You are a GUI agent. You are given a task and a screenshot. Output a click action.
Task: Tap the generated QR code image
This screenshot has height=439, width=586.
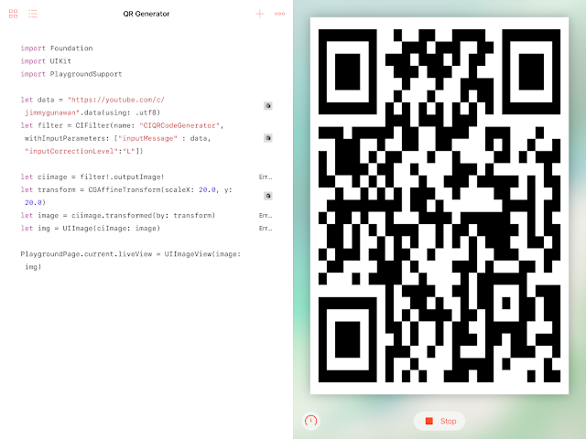pyautogui.click(x=439, y=205)
